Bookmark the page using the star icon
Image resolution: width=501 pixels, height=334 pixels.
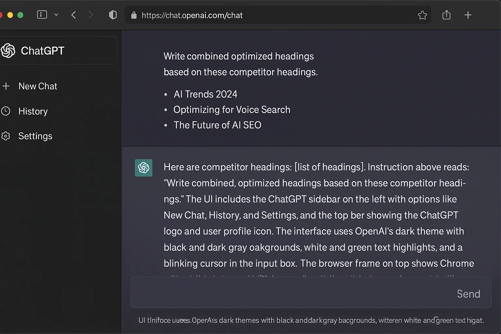click(x=422, y=15)
